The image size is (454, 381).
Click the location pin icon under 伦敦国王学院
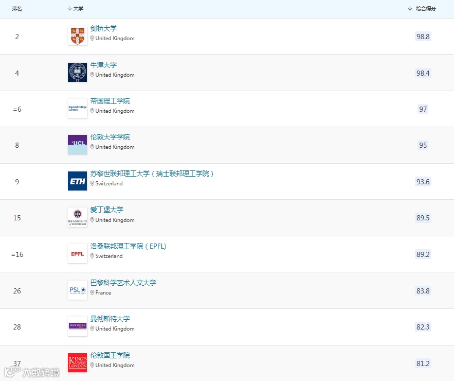coord(92,365)
